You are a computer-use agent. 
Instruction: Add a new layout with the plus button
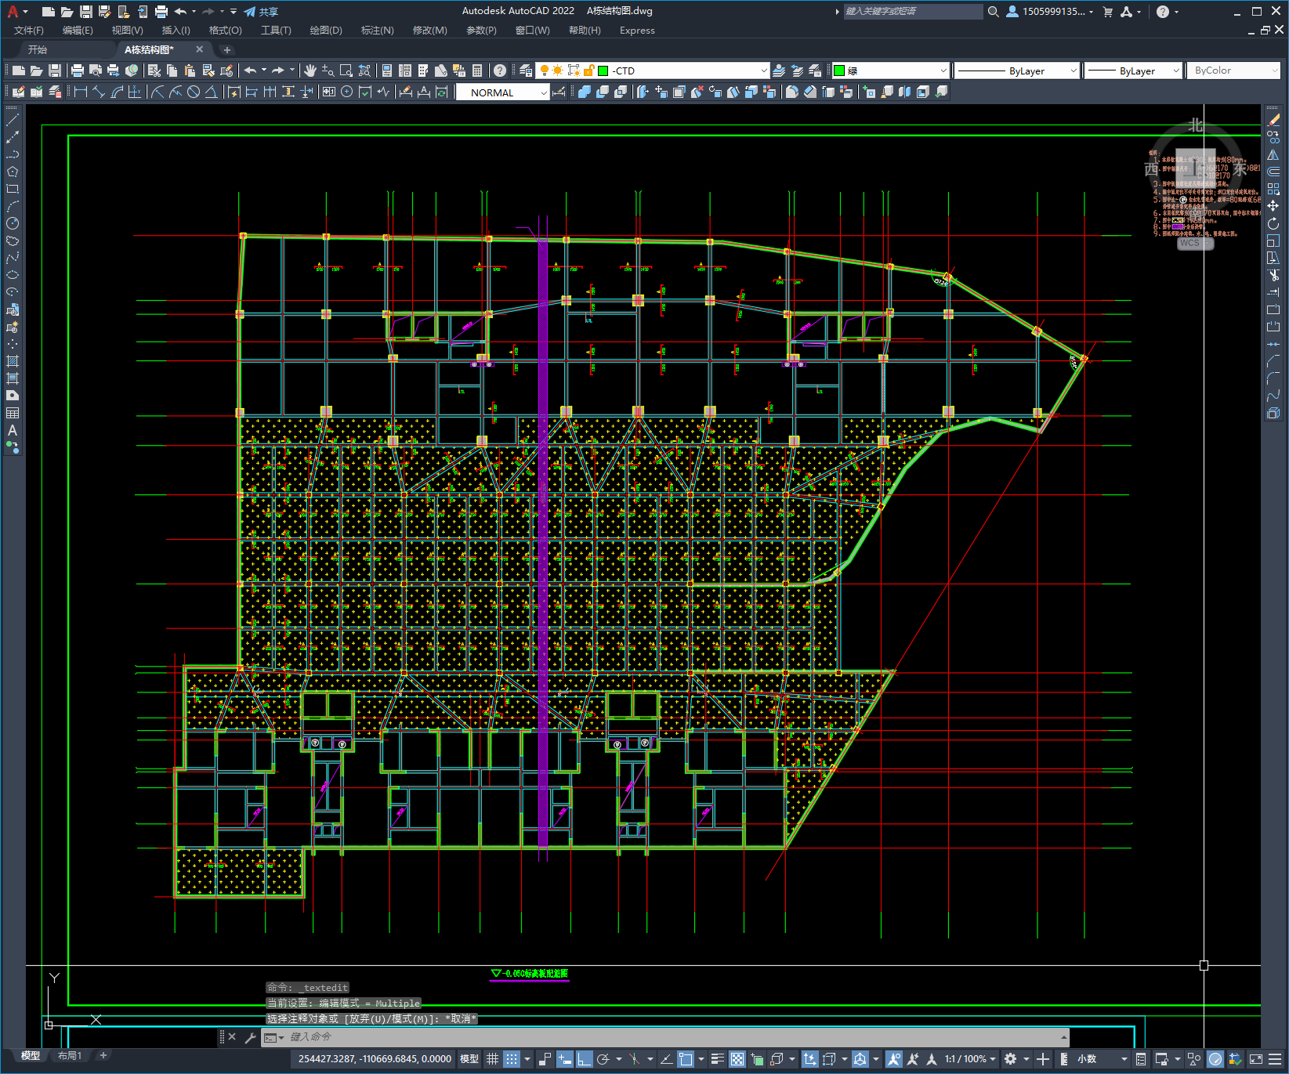pyautogui.click(x=103, y=1056)
